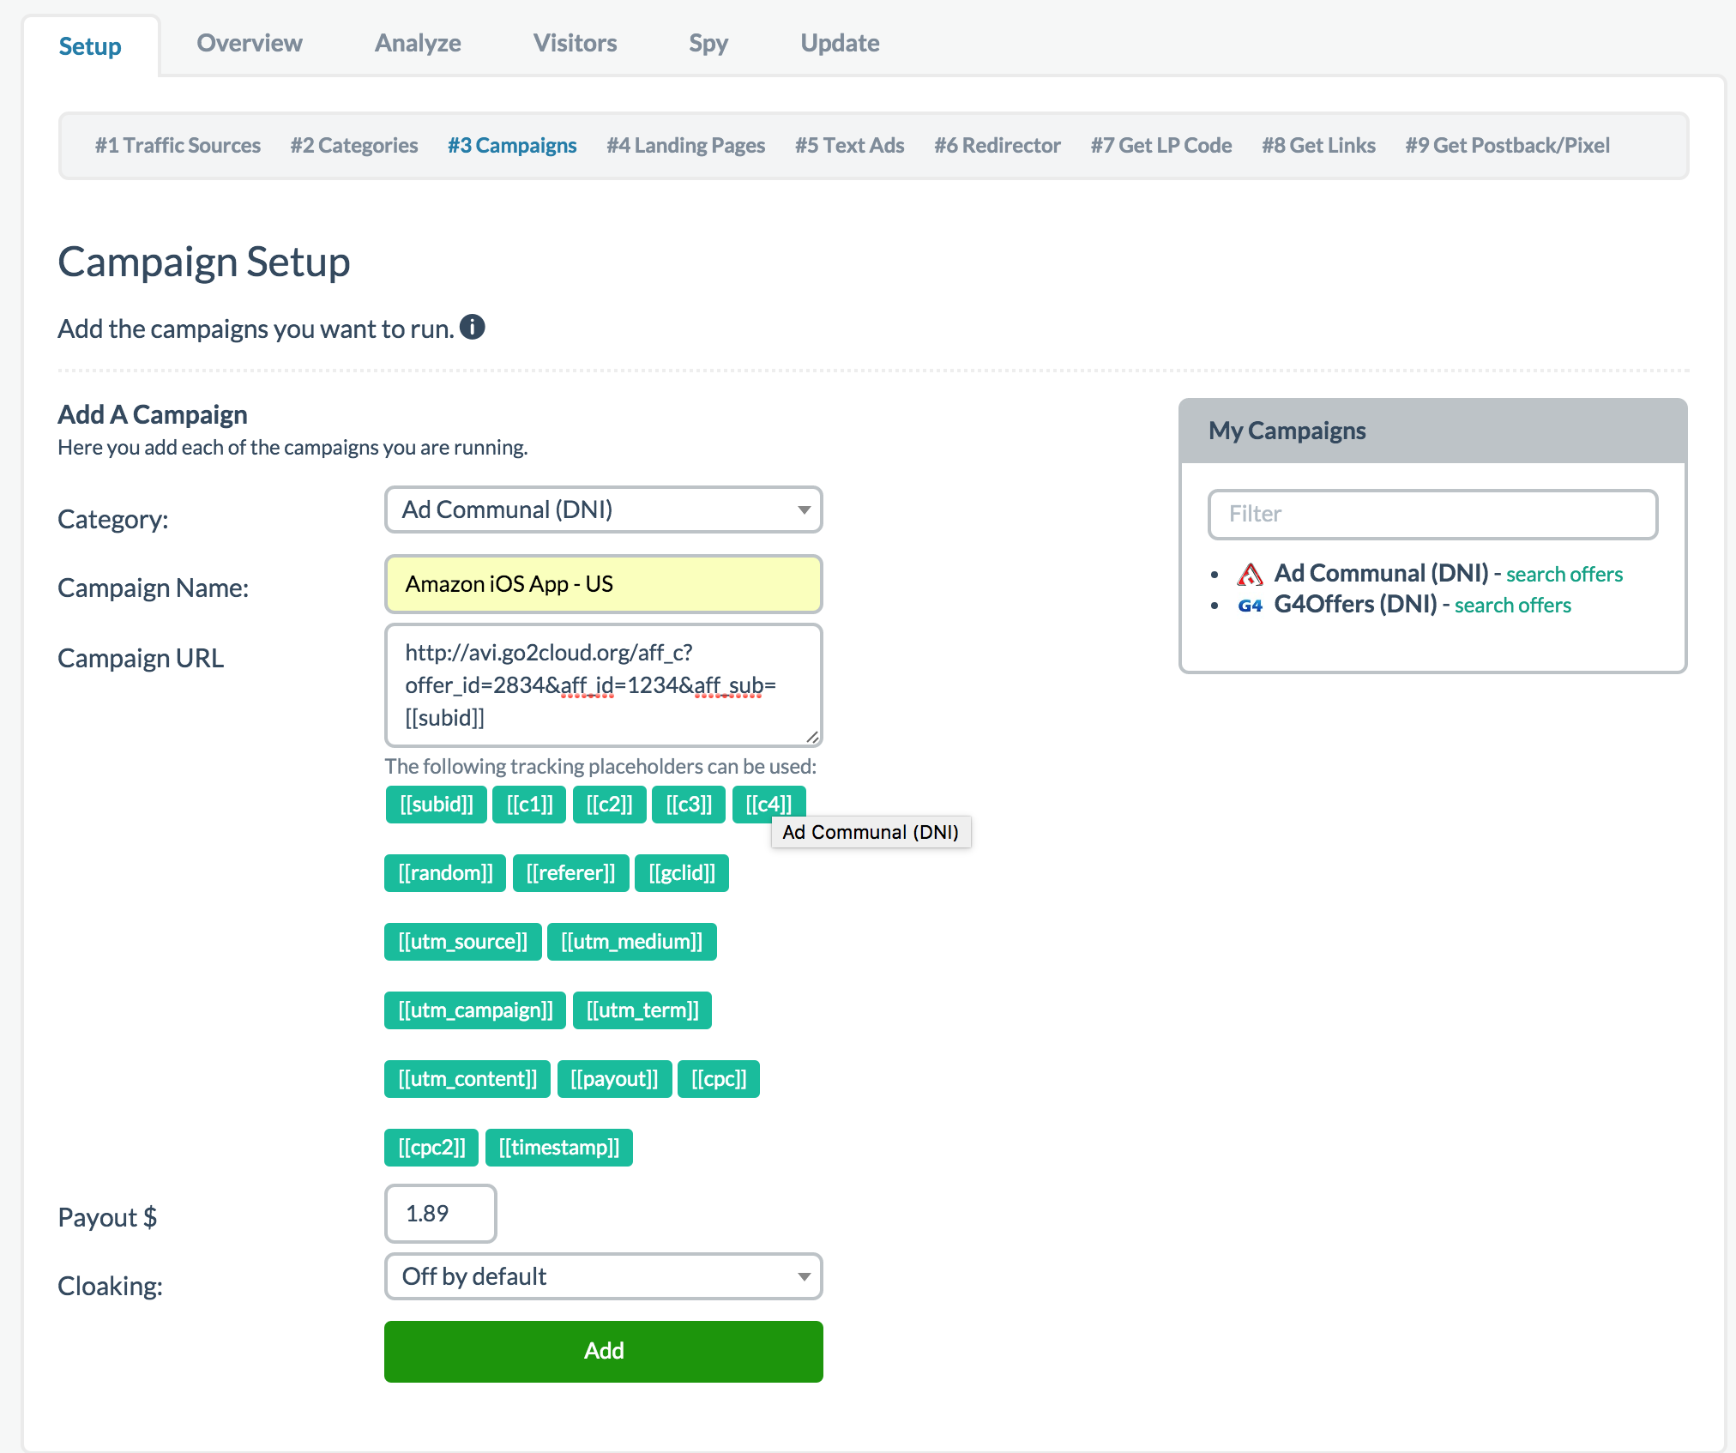
Task: Open #9 Get Postback/Pixel step
Action: click(x=1506, y=146)
